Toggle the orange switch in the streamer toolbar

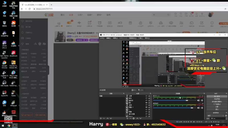[69, 23]
